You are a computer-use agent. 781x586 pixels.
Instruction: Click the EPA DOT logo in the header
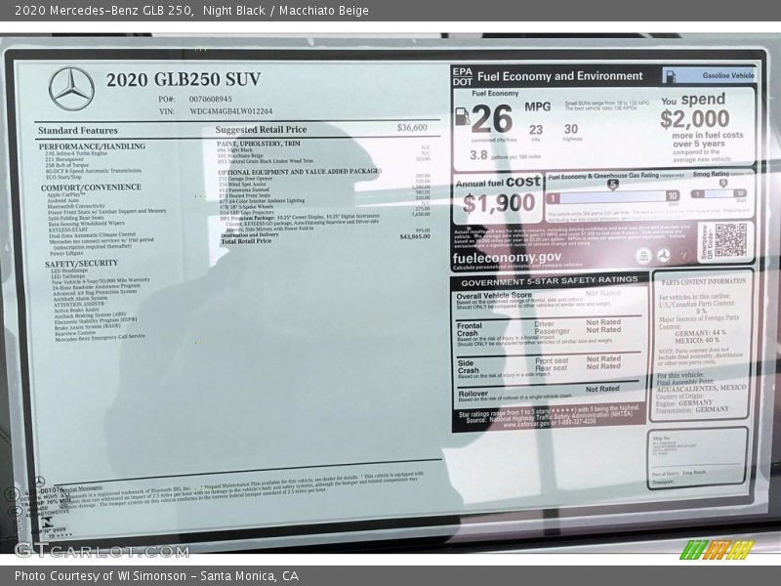point(462,76)
